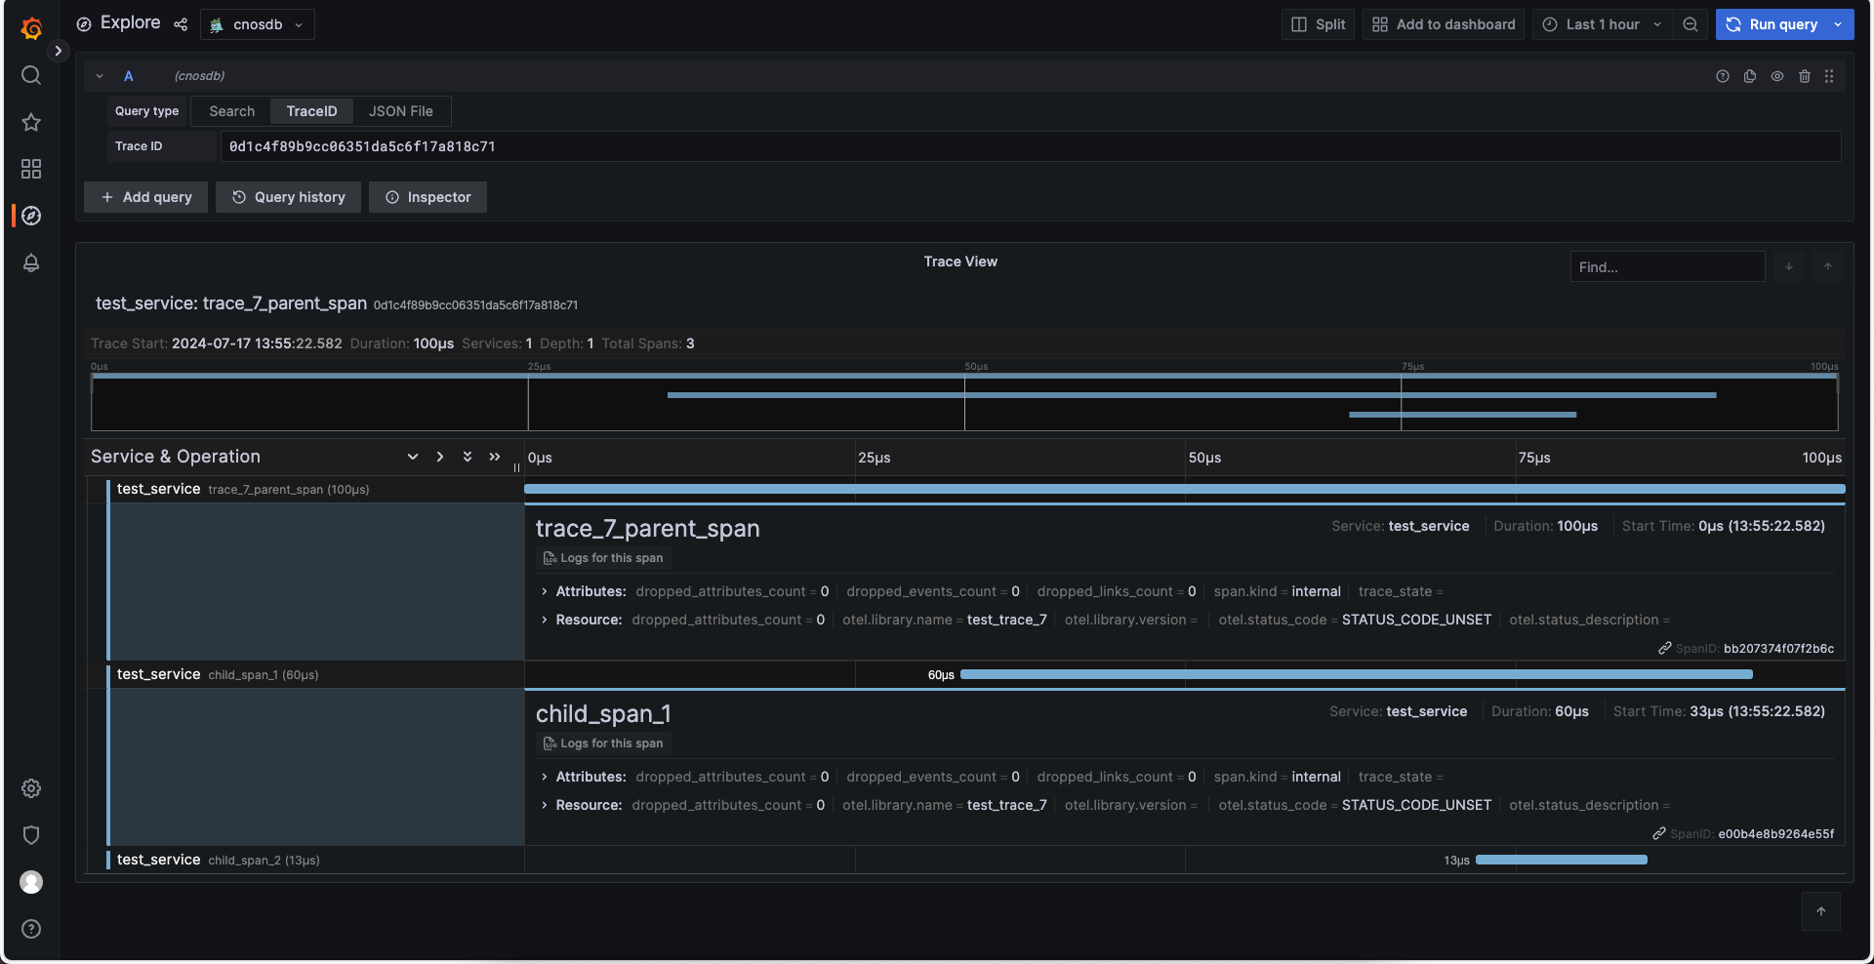Click the Run query button
The height and width of the screenshot is (964, 1874).
[1772, 24]
